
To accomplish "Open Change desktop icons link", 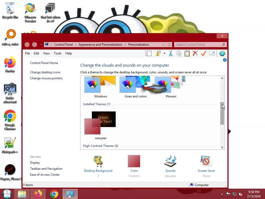I will 45,72.
